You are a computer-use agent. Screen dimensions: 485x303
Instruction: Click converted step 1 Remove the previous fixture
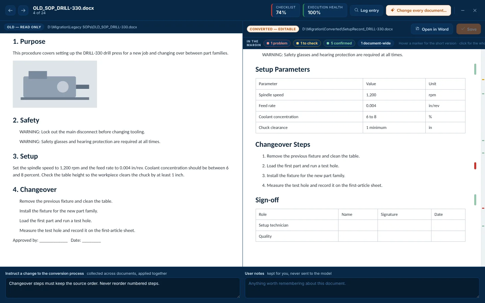311,156
